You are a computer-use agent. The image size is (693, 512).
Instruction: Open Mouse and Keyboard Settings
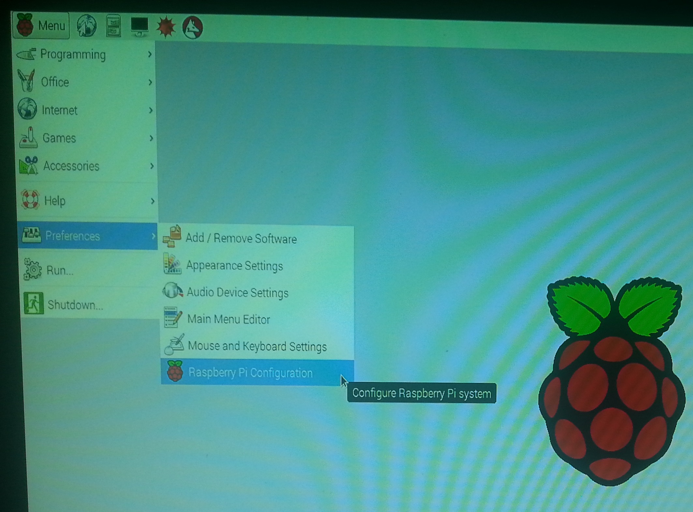click(x=258, y=346)
